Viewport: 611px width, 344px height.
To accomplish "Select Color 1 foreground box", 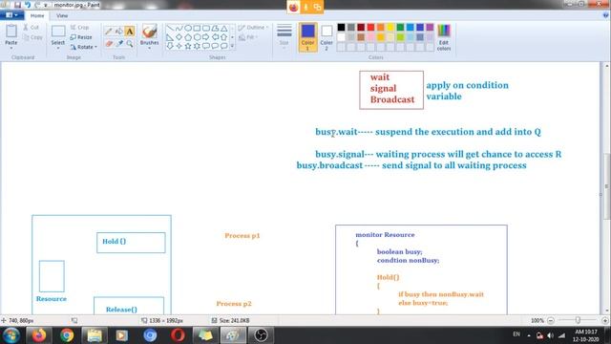I will [x=307, y=37].
